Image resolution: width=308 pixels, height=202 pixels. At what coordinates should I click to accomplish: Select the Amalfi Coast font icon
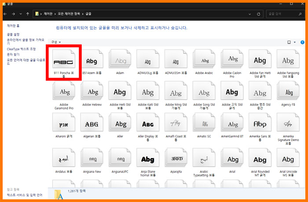coord(176,123)
